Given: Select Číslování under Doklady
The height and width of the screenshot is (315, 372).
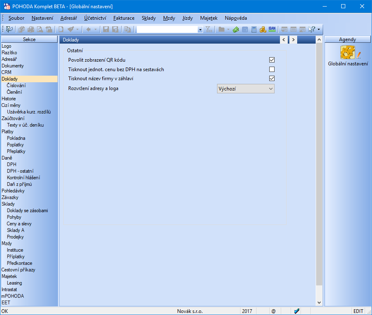Looking at the screenshot, I should click(x=16, y=86).
